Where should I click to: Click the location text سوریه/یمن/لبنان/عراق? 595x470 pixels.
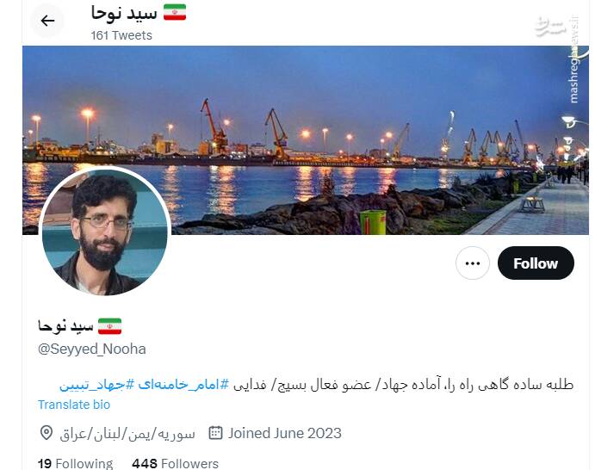click(127, 434)
